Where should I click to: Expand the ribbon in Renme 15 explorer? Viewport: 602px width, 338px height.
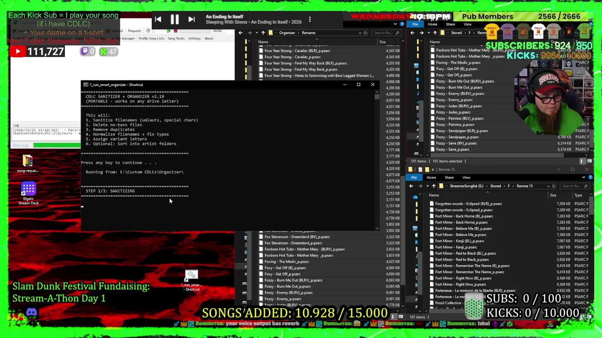point(584,177)
